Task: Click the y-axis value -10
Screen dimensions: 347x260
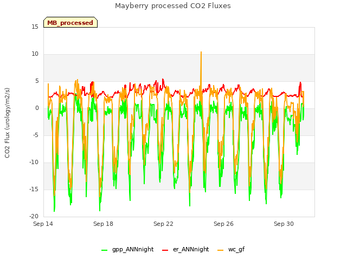Action: pos(34,162)
